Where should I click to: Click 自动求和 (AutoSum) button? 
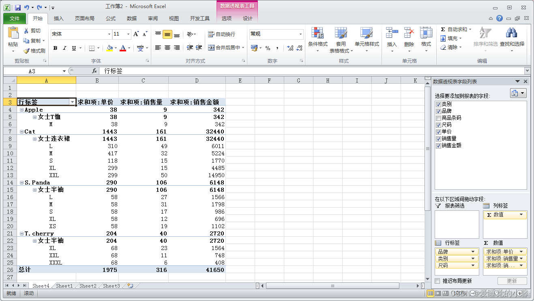[456, 30]
